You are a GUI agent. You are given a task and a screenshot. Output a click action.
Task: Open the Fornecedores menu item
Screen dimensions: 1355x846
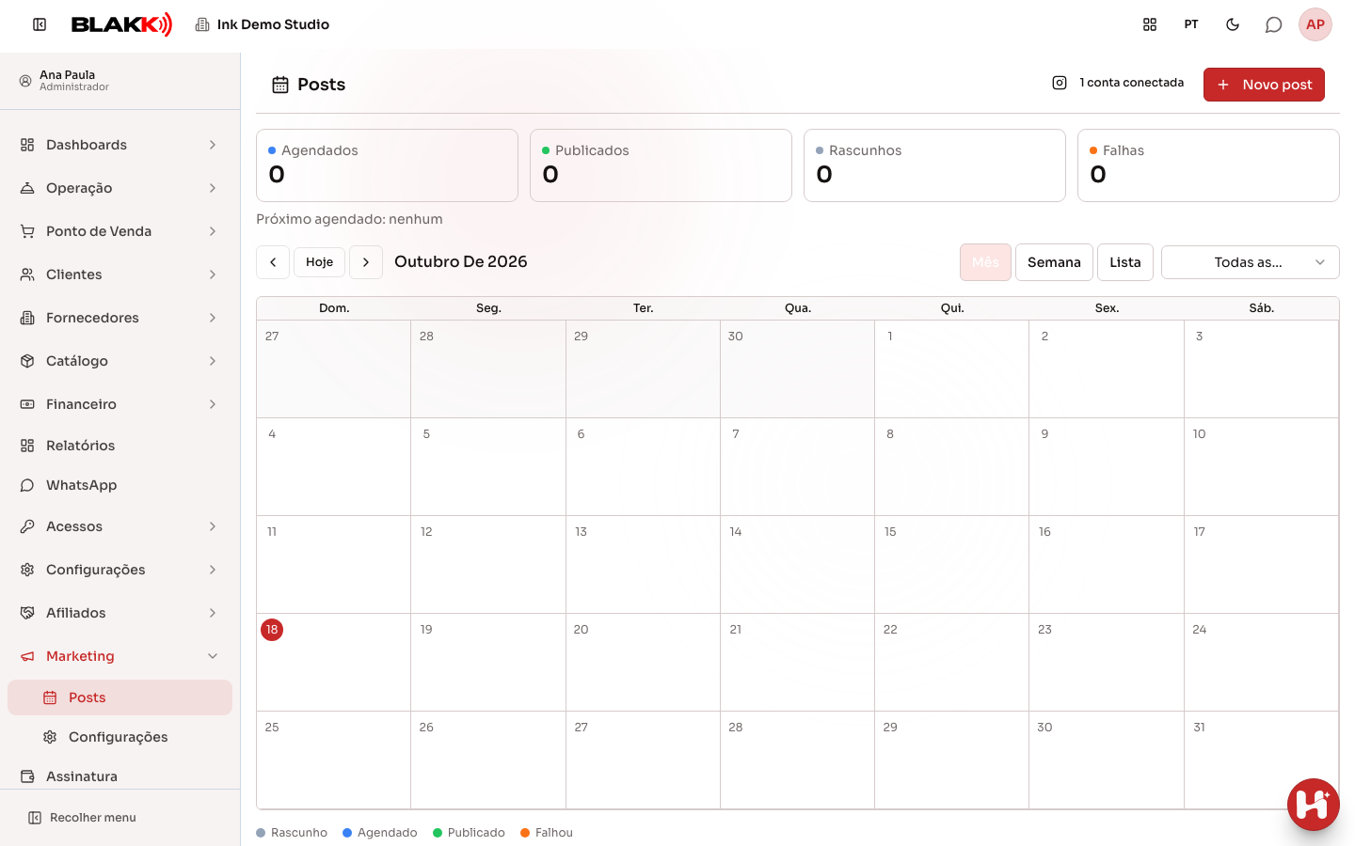(x=120, y=318)
